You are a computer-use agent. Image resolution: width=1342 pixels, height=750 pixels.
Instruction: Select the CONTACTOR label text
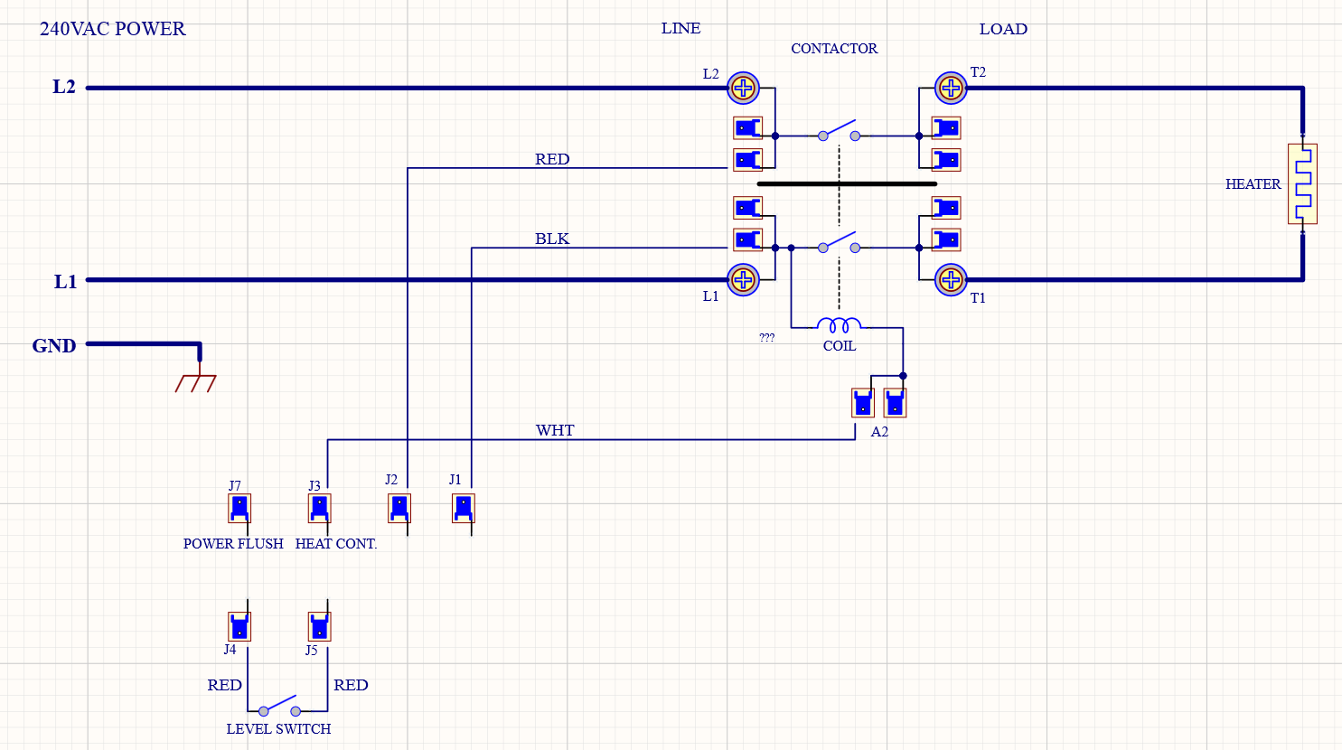tap(834, 49)
